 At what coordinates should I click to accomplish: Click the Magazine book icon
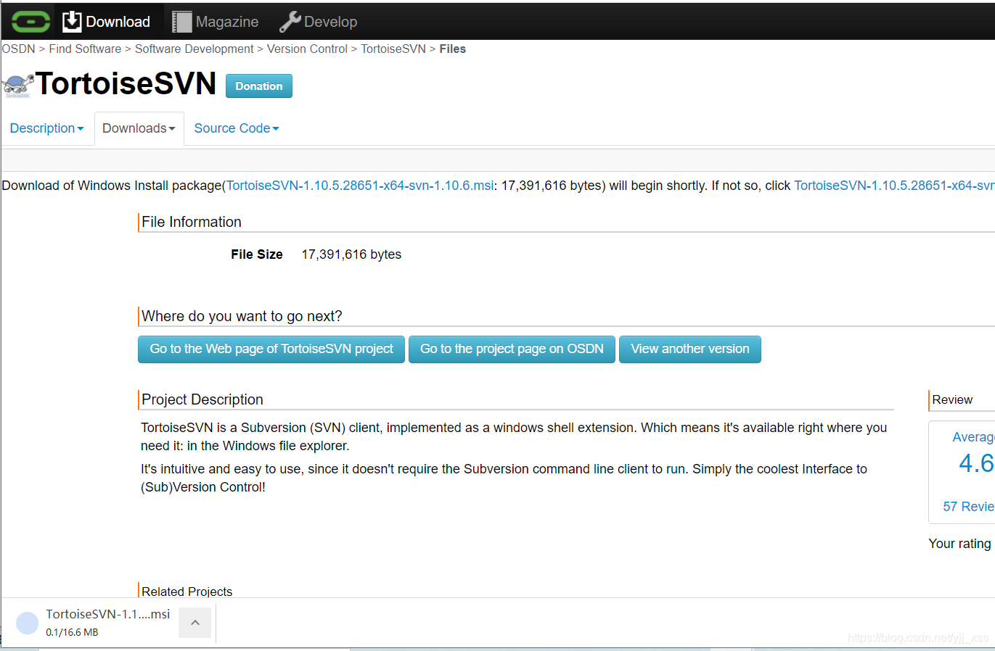click(181, 22)
